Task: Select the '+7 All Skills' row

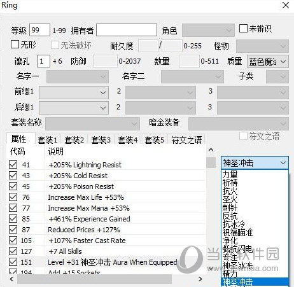Action: 106,251
